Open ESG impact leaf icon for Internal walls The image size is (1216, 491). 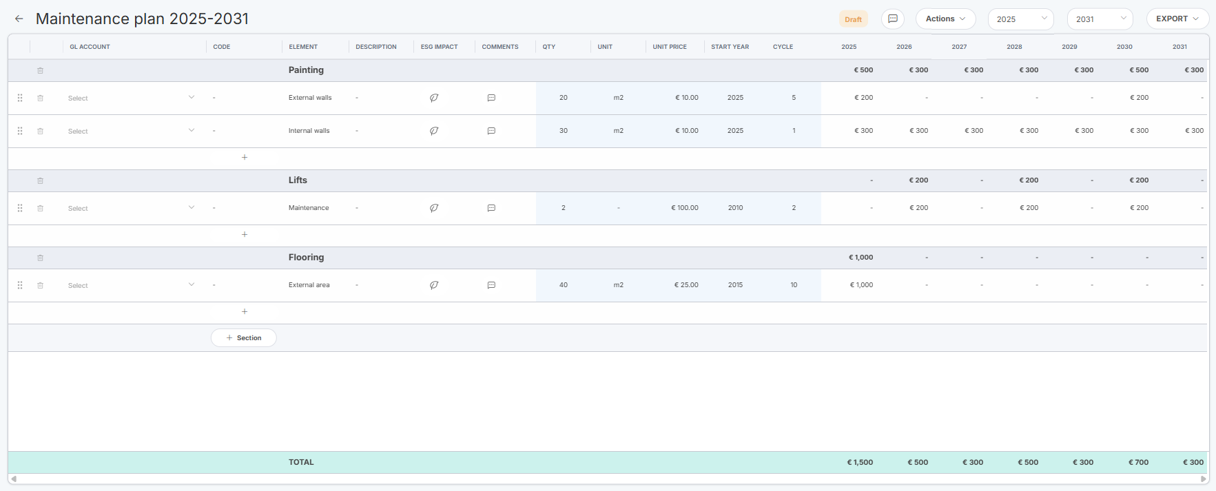click(x=434, y=131)
